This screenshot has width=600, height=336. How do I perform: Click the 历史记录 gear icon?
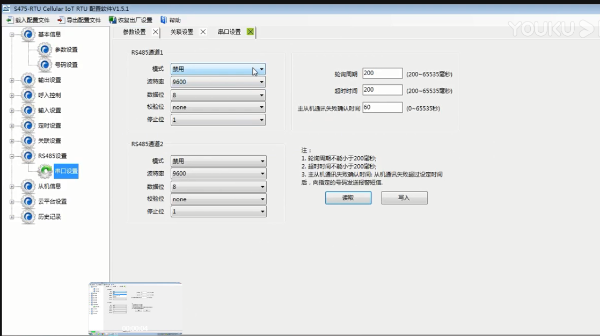point(28,217)
